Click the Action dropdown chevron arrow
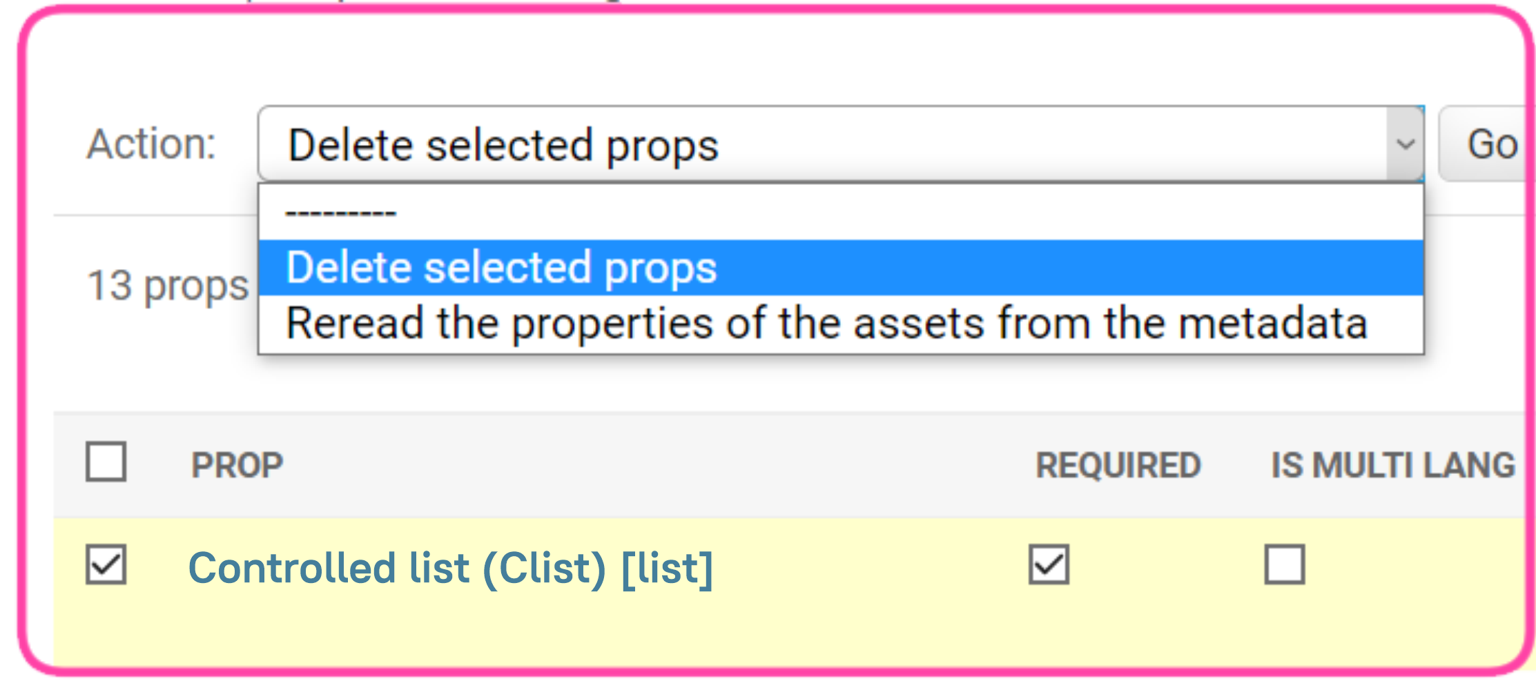Viewport: 1536px width, 681px height. coord(1405,144)
